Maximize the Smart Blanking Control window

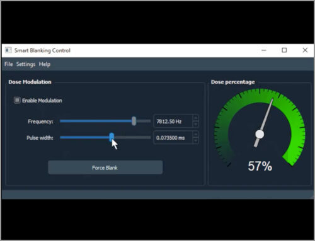pyautogui.click(x=284, y=50)
